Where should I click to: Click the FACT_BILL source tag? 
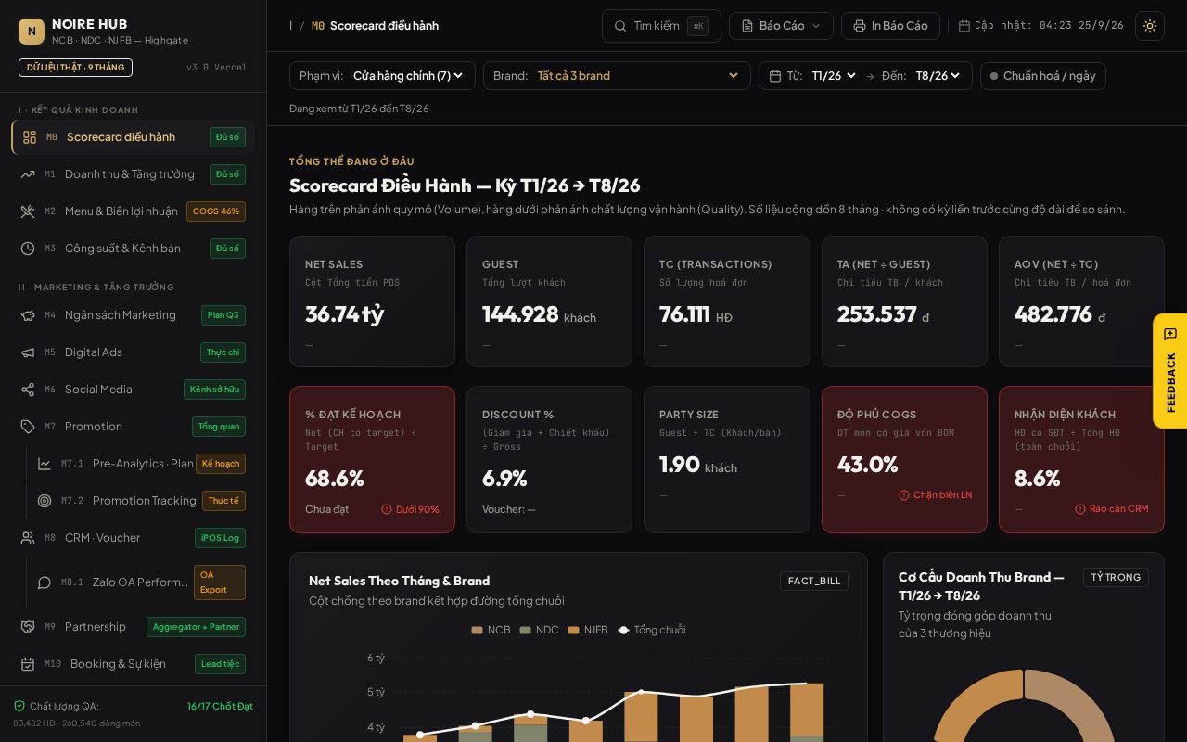(814, 581)
